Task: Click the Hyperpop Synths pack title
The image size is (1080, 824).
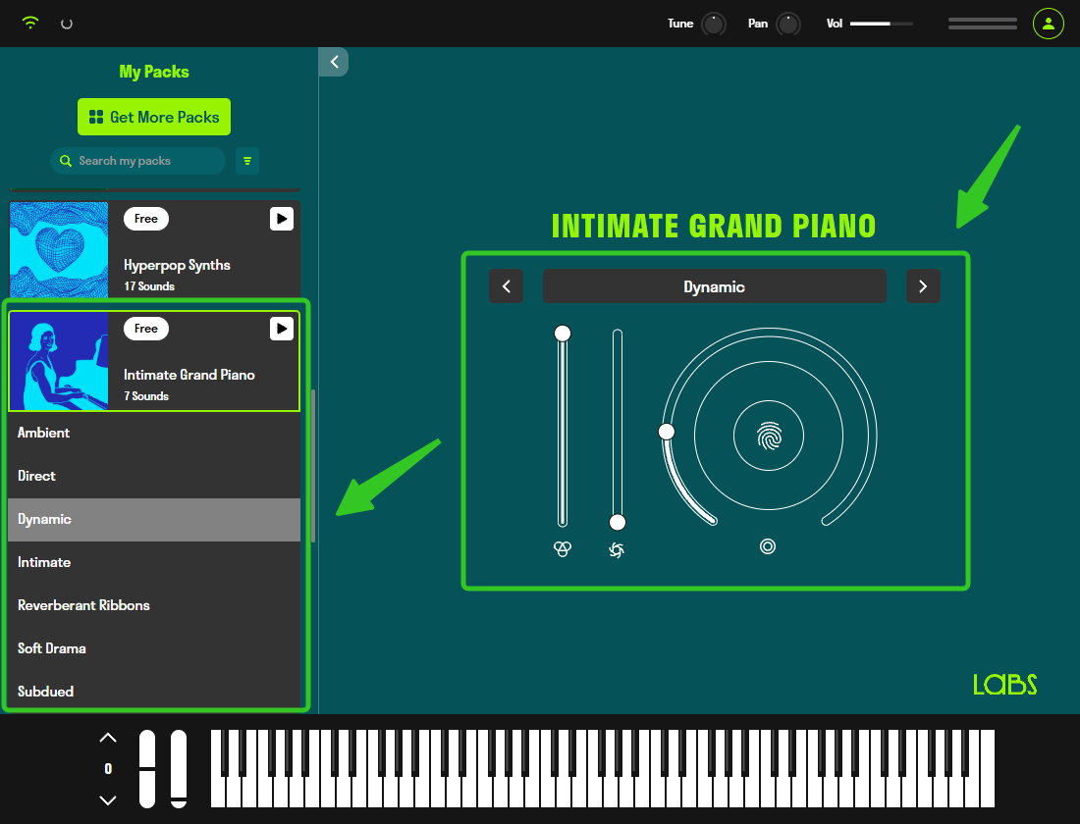Action: pos(177,265)
